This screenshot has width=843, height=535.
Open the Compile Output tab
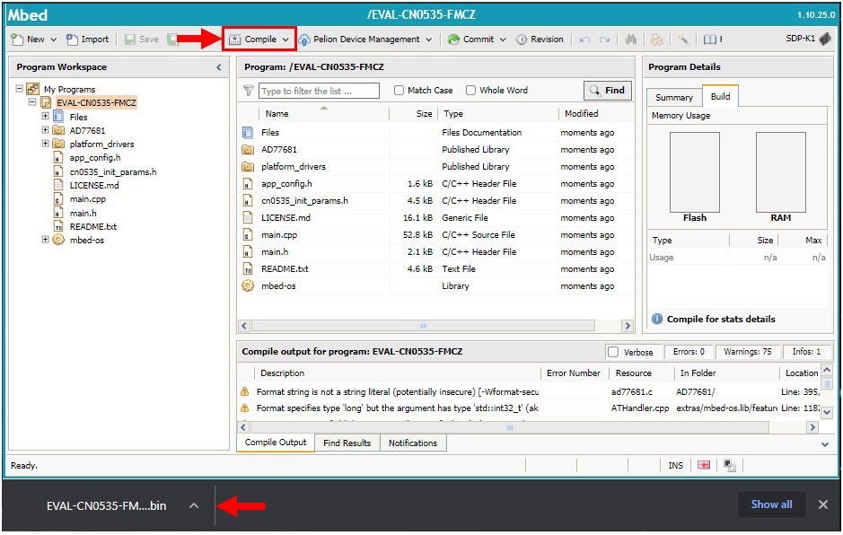pyautogui.click(x=276, y=443)
